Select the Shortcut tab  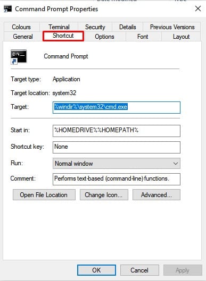[63, 36]
